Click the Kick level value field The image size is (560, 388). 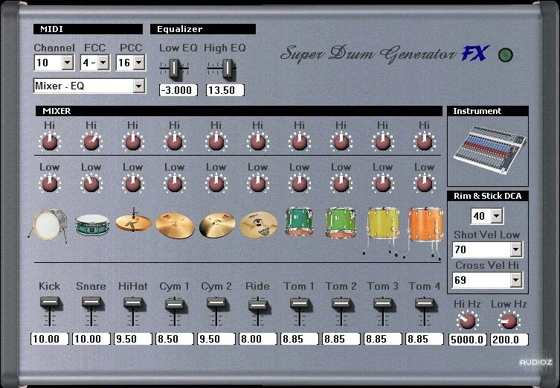click(50, 339)
